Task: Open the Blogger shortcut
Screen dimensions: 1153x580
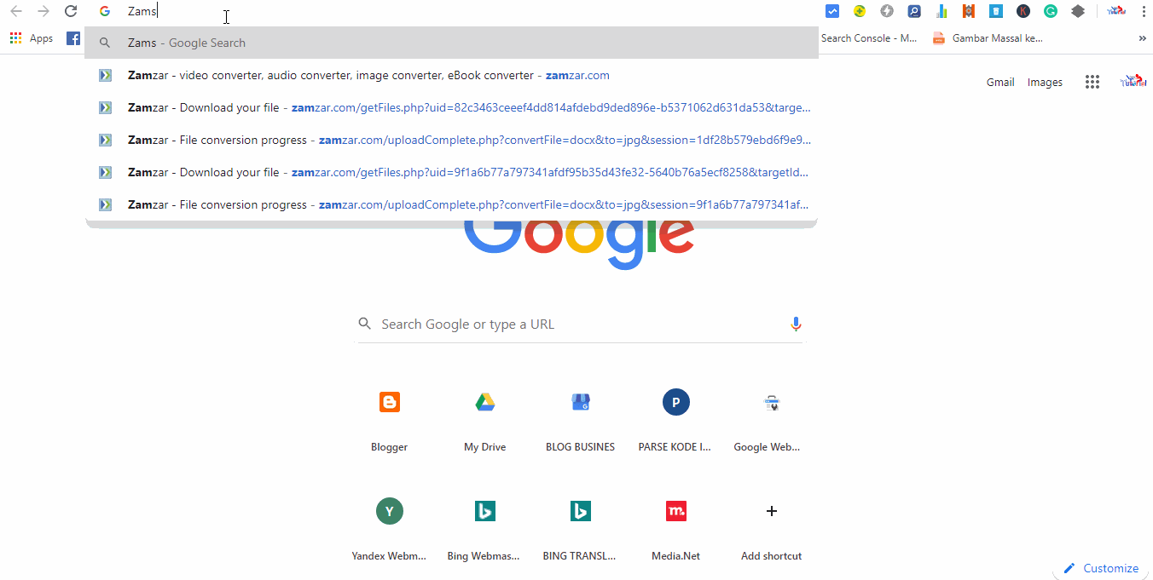Action: pyautogui.click(x=390, y=419)
